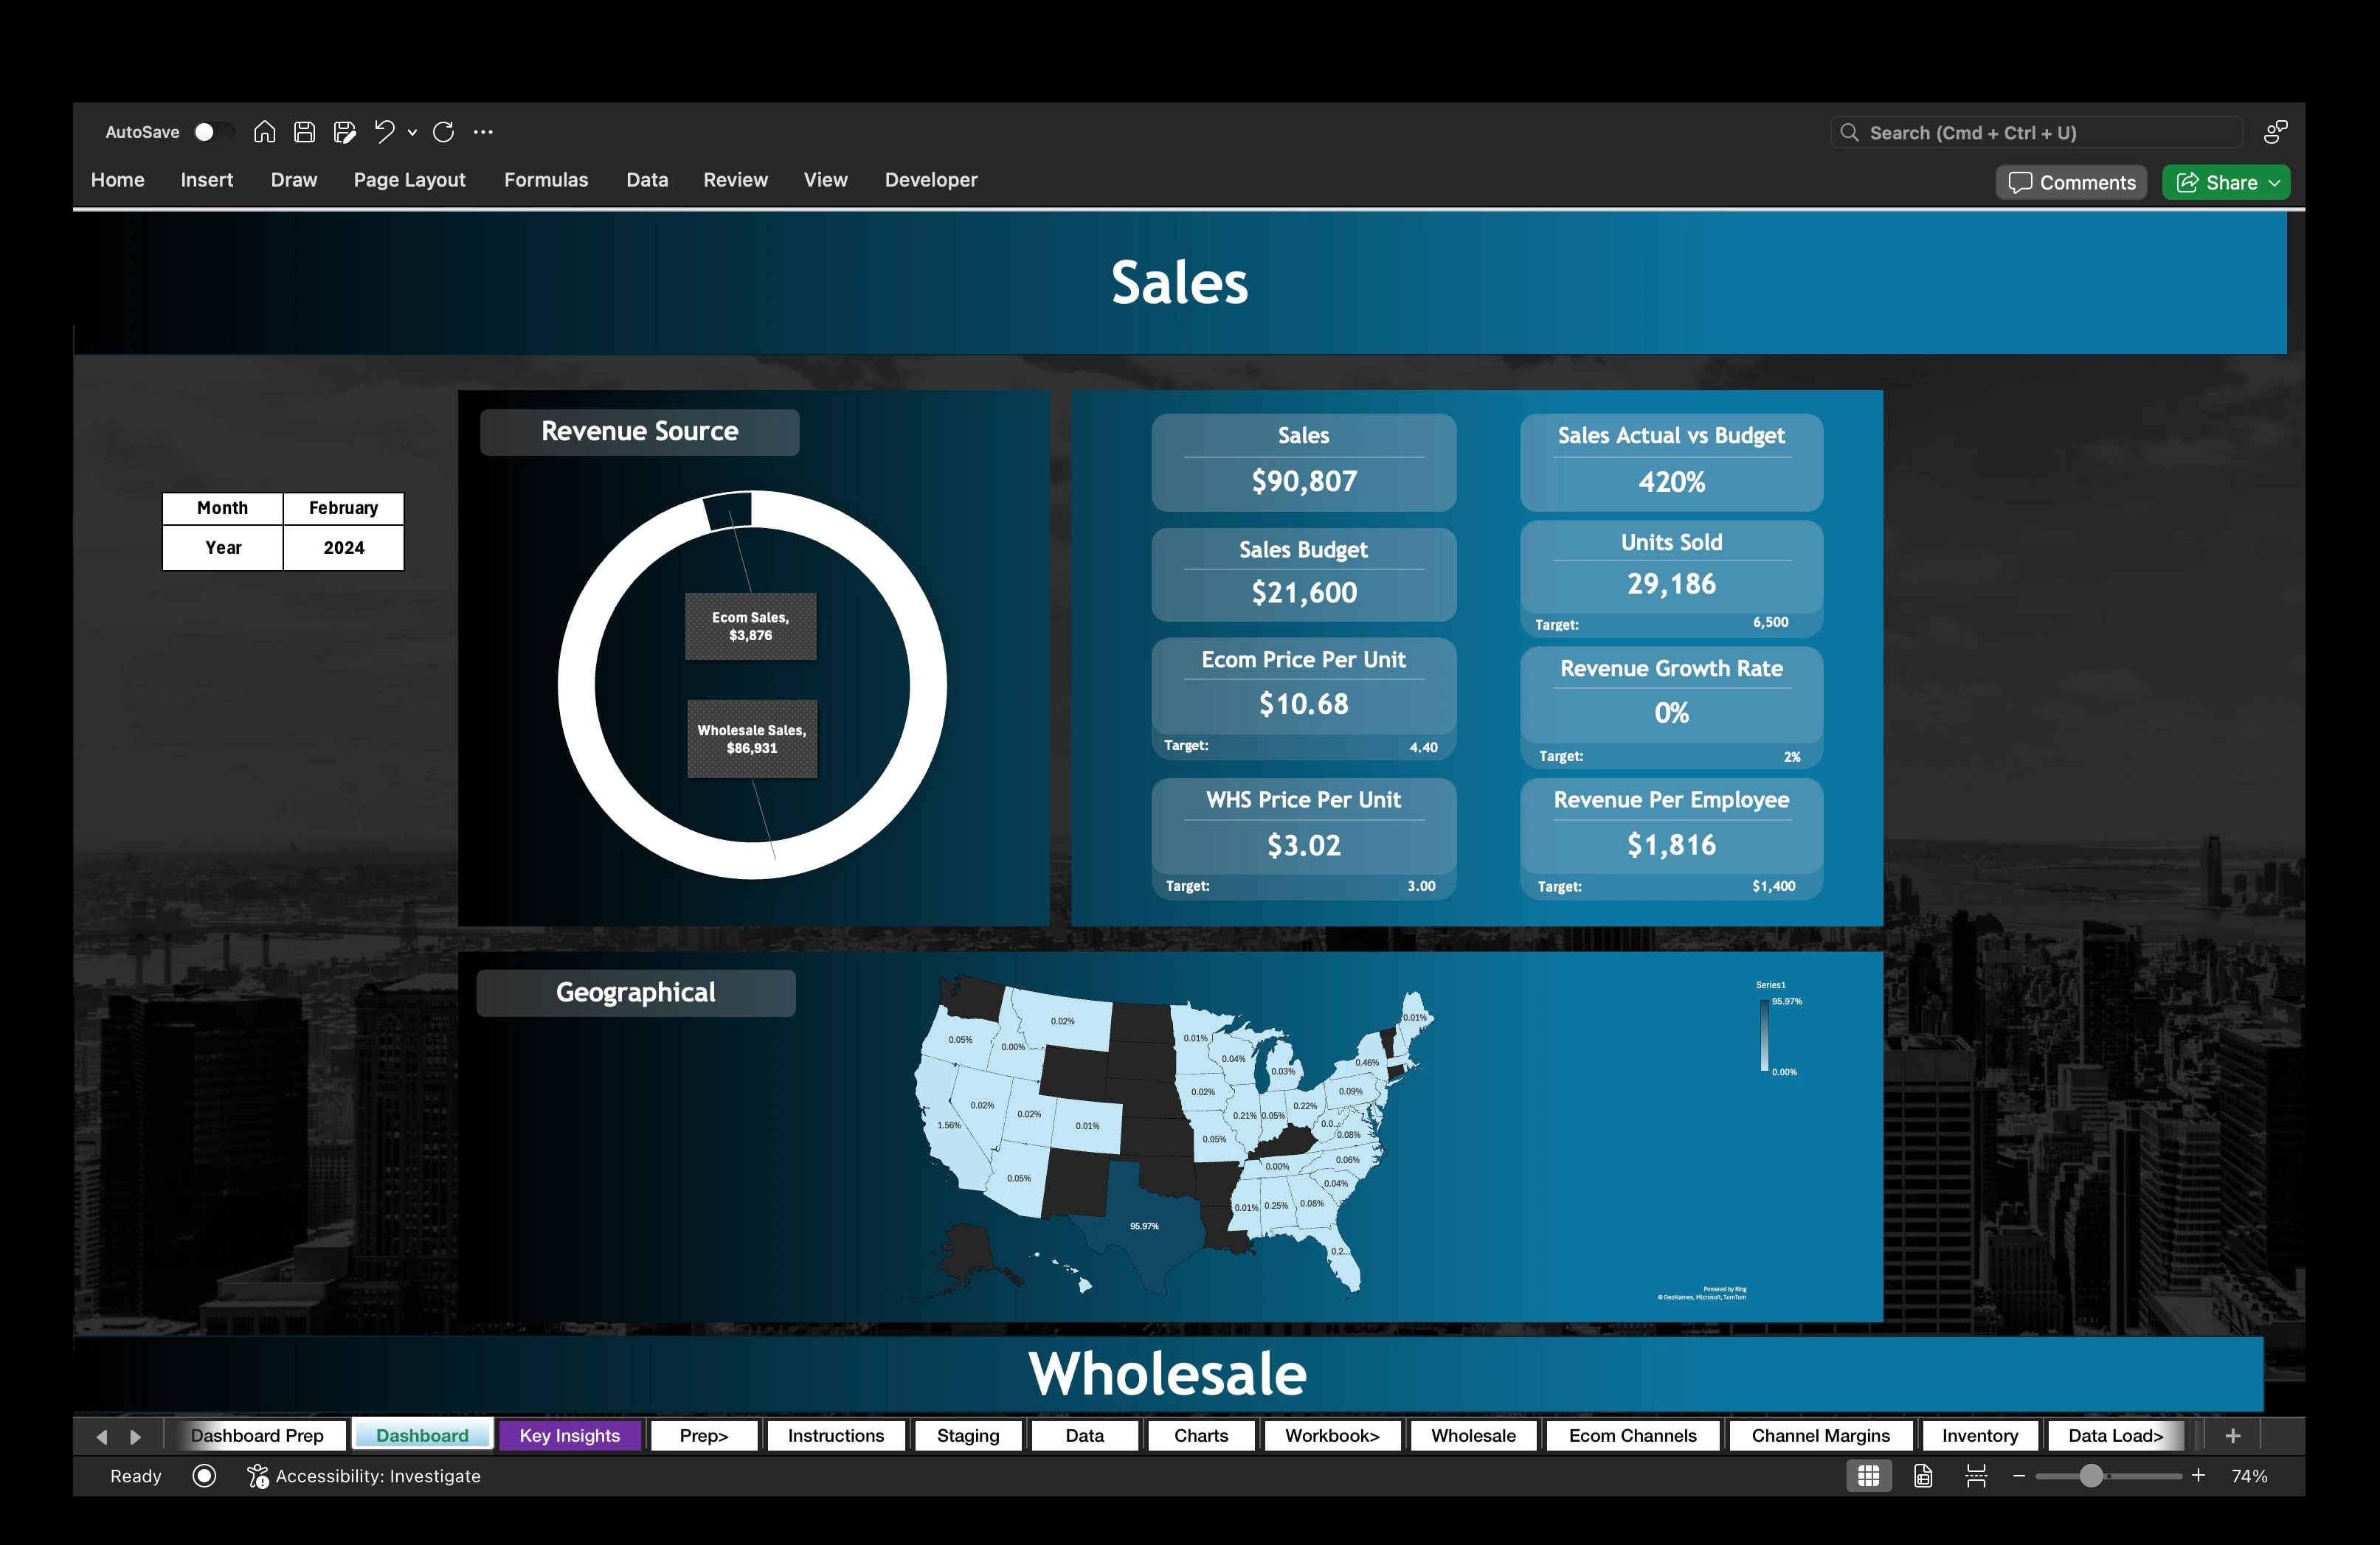Click the Comments button
Screen dimensions: 2380x1545
point(2071,182)
